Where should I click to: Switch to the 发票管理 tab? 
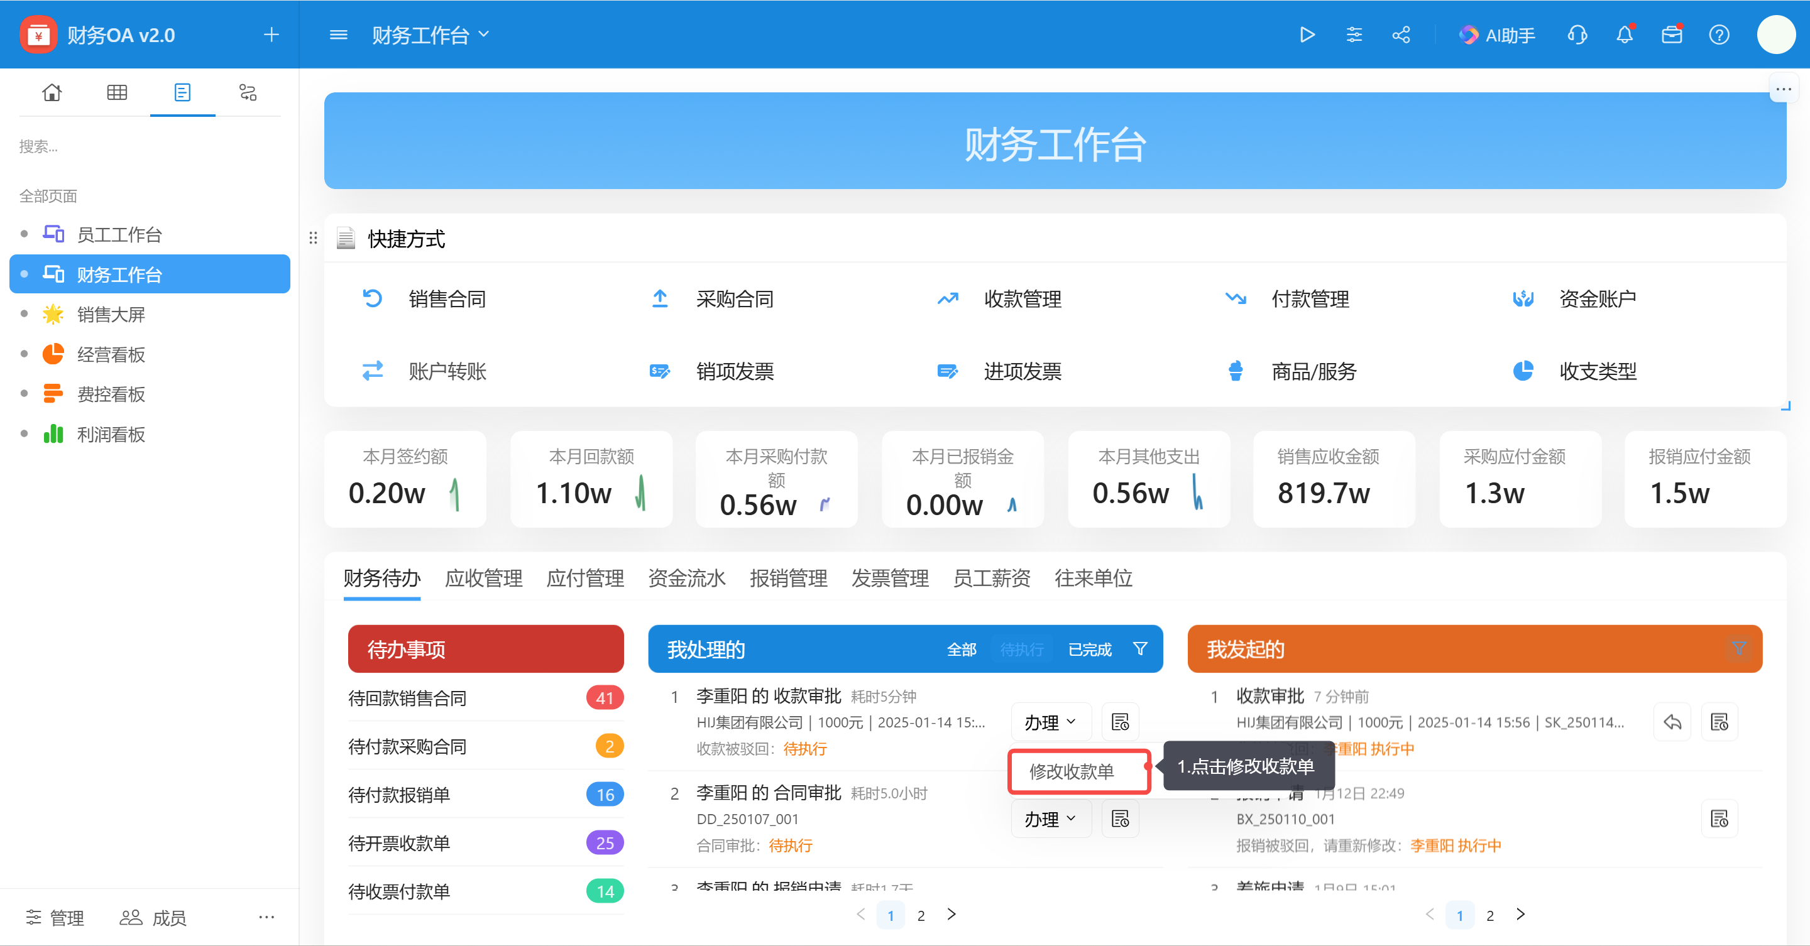(889, 578)
